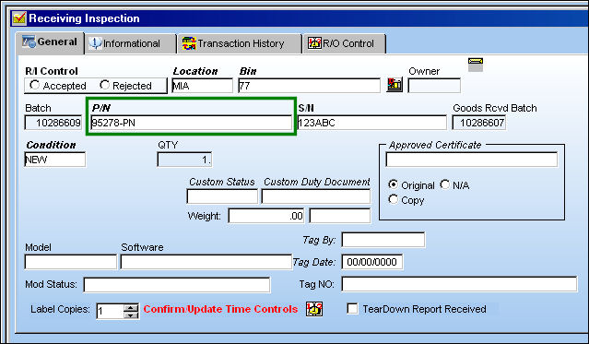Viewport: 589px width, 344px height.
Task: Click the Tag By field
Action: coord(383,240)
